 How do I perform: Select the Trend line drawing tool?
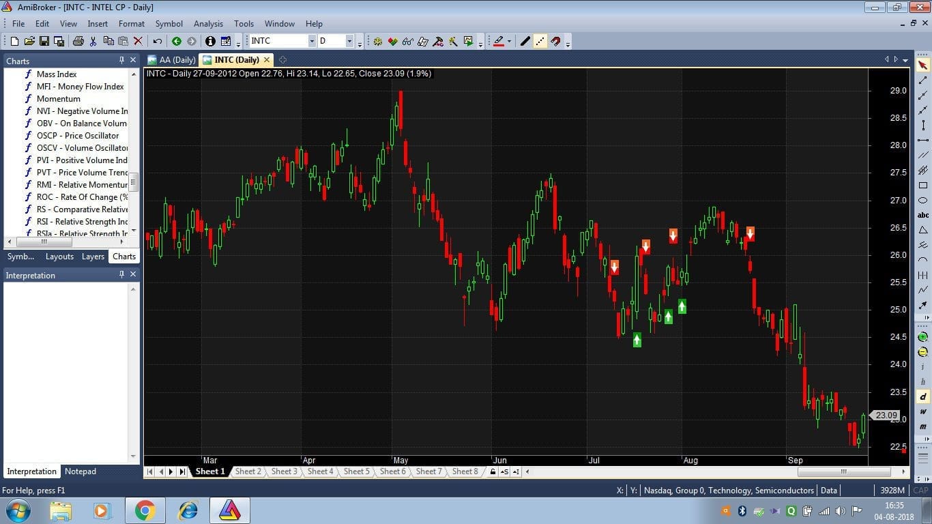922,80
